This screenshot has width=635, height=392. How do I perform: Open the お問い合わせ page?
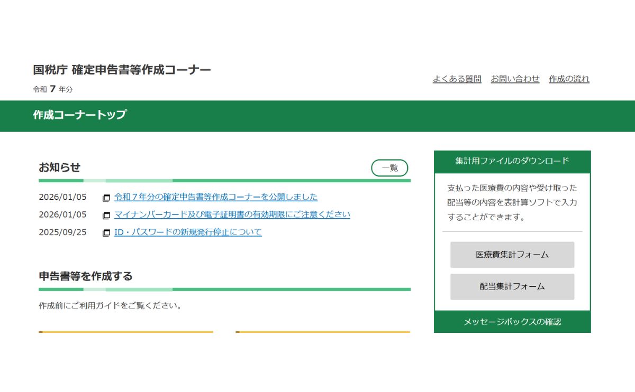click(515, 78)
